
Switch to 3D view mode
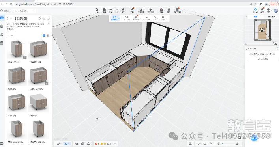point(67,143)
